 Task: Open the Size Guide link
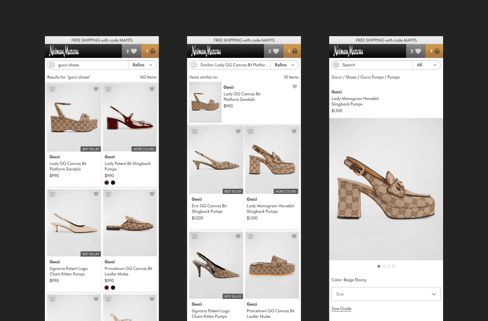341,309
